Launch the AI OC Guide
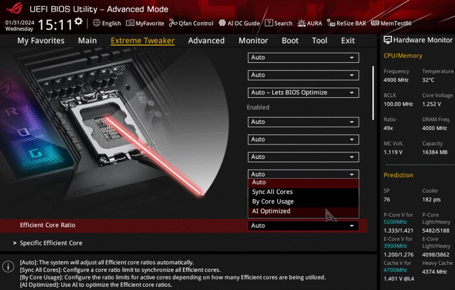 click(239, 23)
